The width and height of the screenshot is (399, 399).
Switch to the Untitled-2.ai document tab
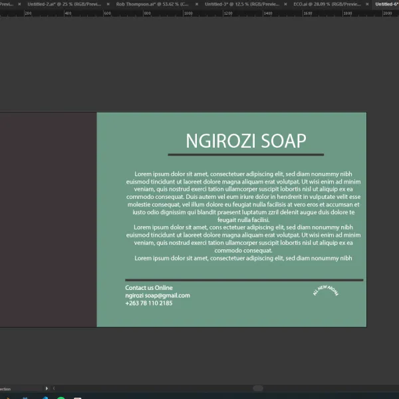[x=65, y=4]
